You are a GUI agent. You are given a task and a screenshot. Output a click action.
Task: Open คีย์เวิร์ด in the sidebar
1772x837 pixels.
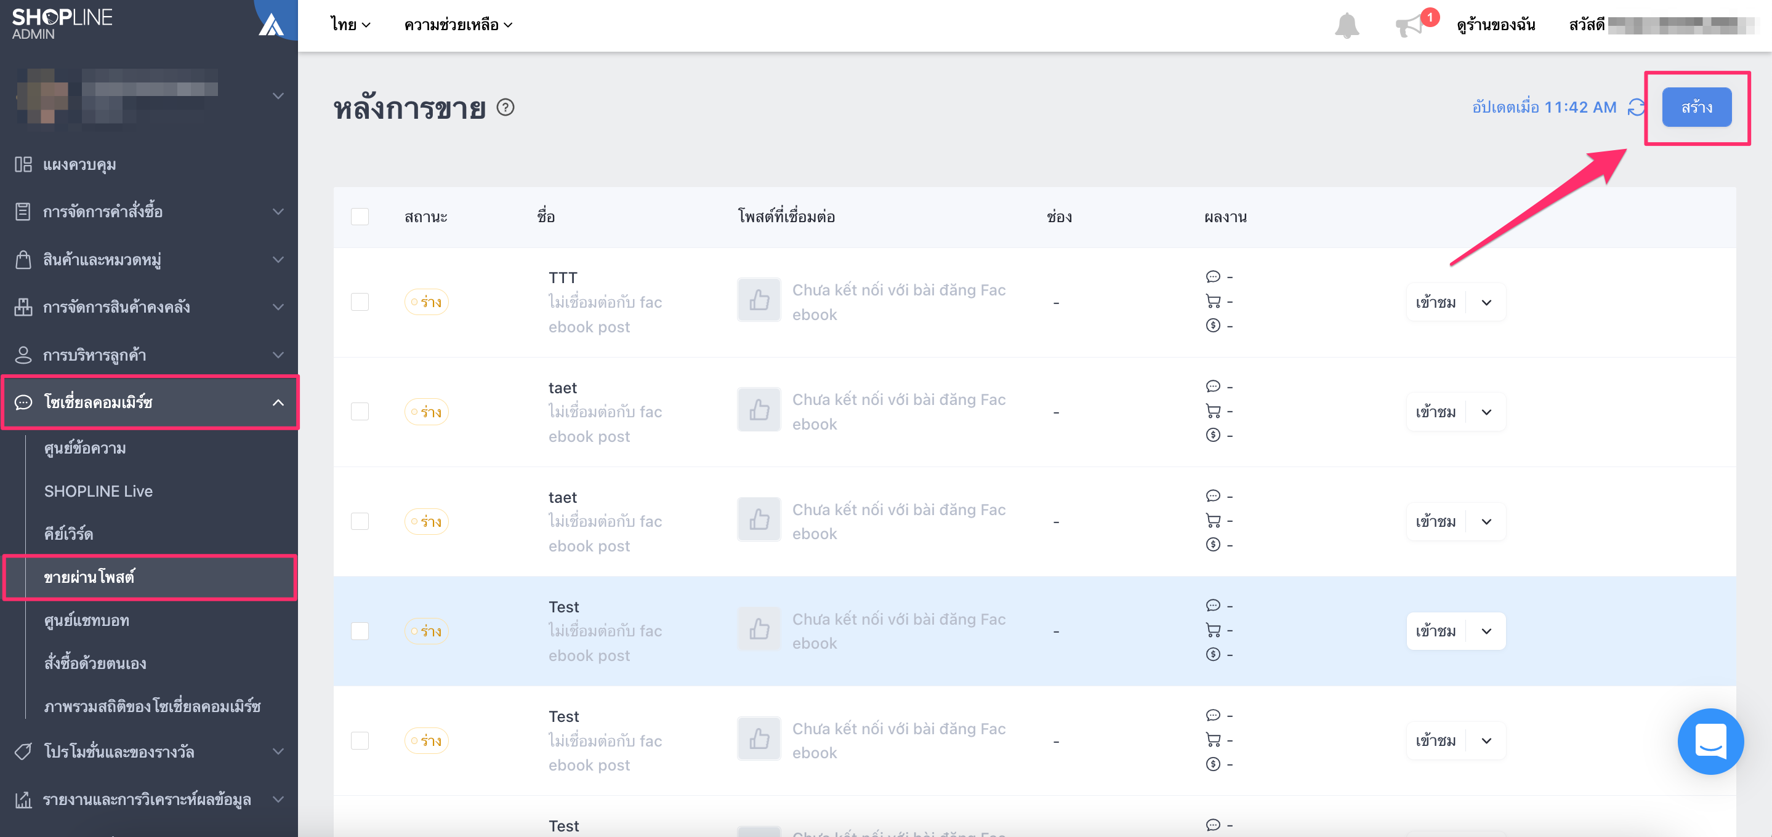[x=68, y=534]
